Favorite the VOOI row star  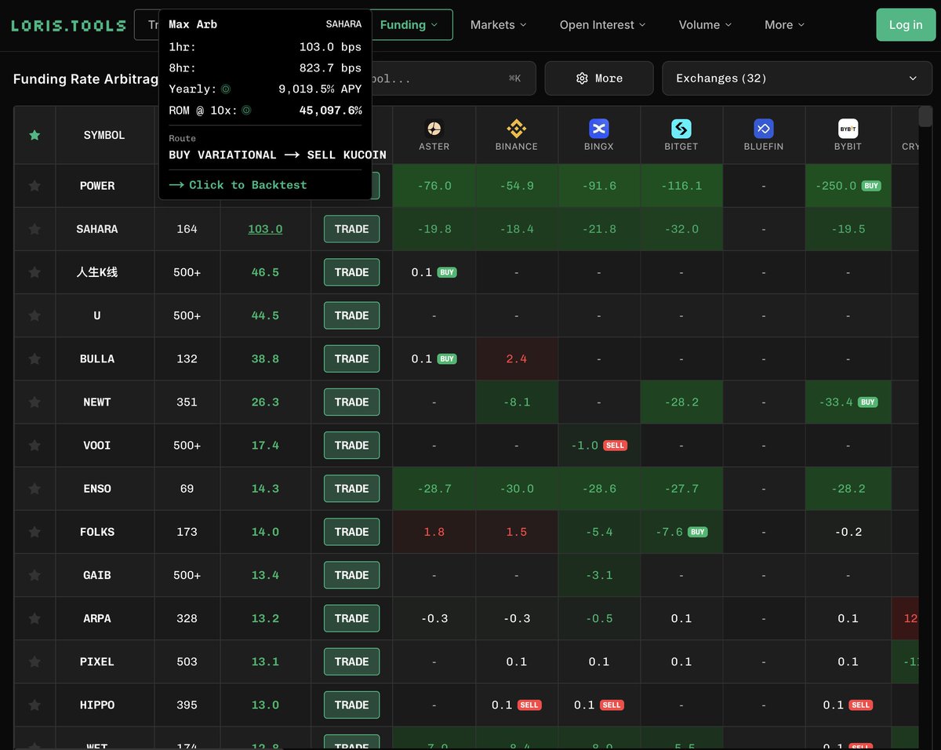click(x=35, y=445)
